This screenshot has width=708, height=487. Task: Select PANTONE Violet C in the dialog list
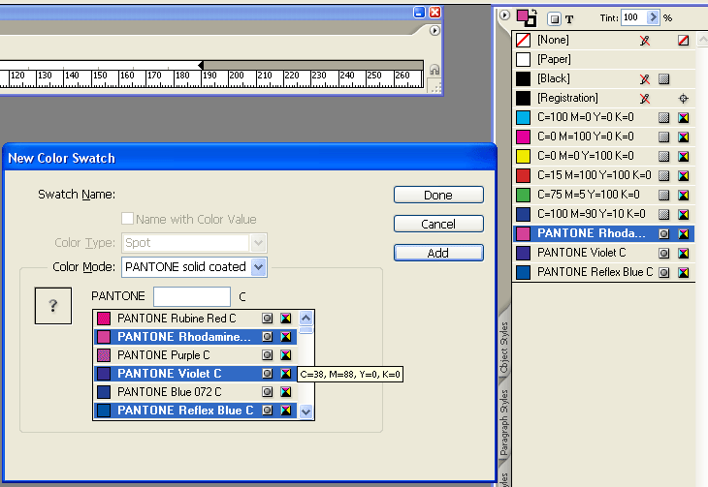(x=196, y=374)
